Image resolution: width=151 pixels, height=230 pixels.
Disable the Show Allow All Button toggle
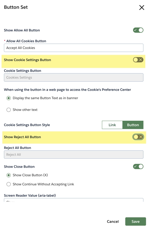[138, 30]
